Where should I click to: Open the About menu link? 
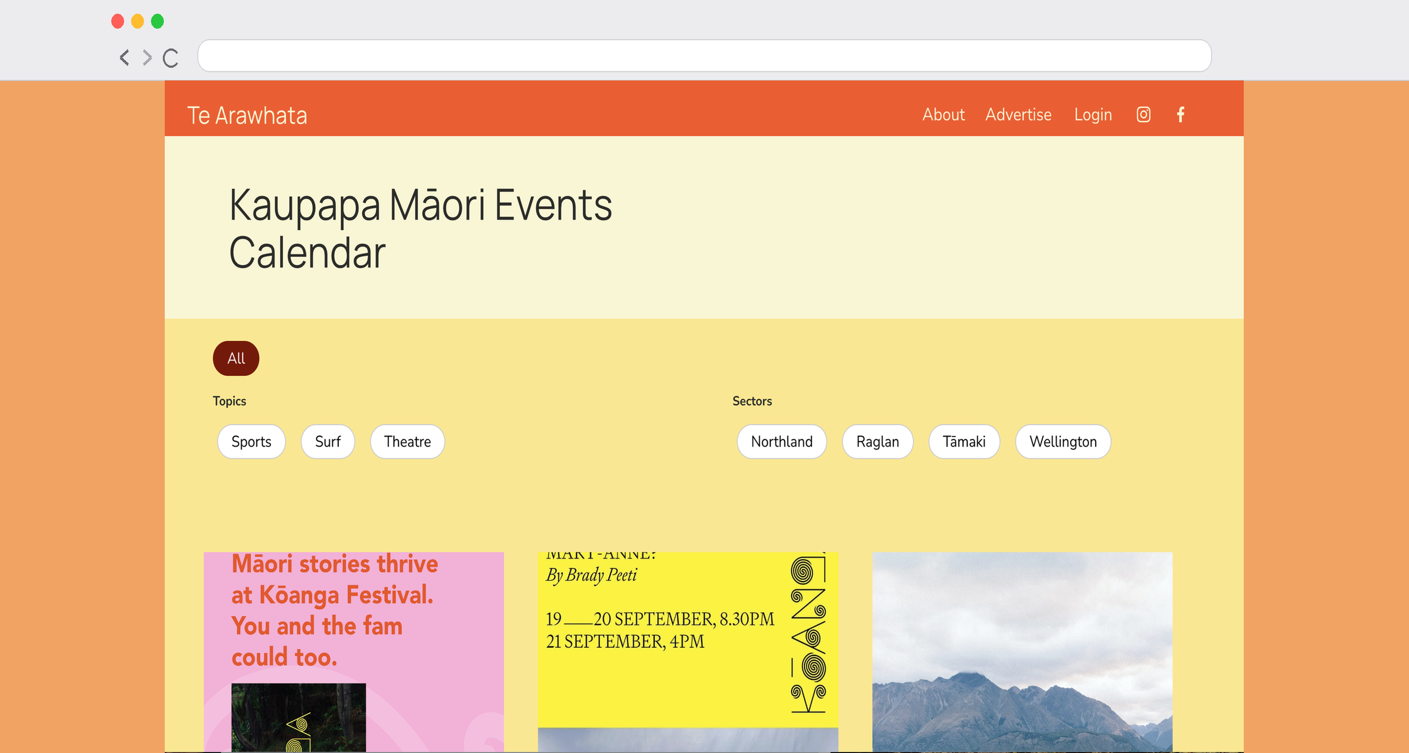(x=943, y=115)
